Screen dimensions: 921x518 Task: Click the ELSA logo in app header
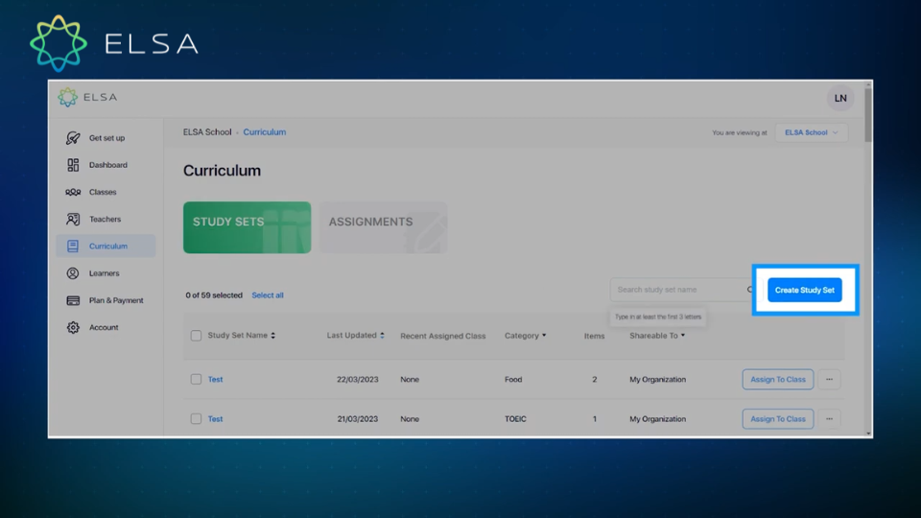[x=87, y=98]
